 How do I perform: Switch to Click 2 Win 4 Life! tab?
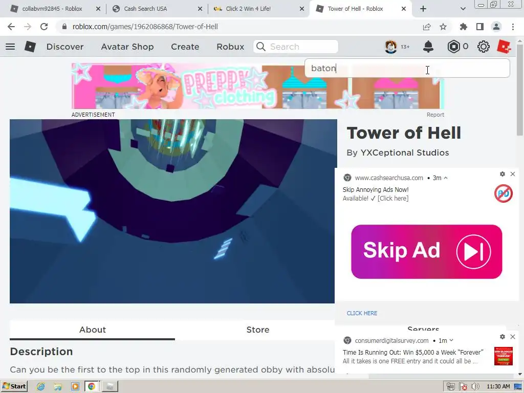click(x=258, y=9)
